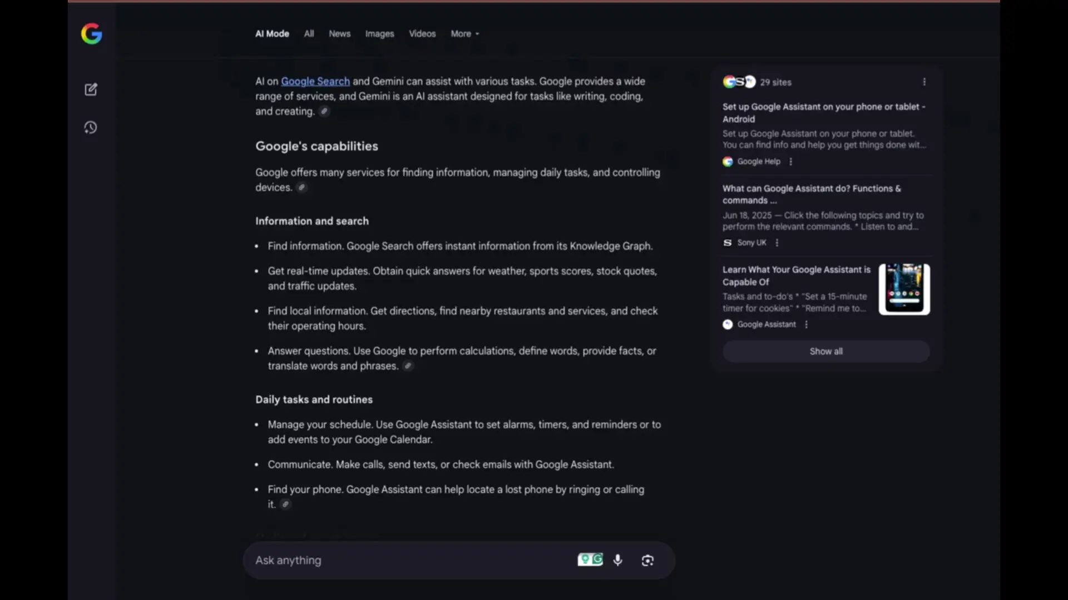
Task: Open AI Mode history
Action: (x=91, y=128)
